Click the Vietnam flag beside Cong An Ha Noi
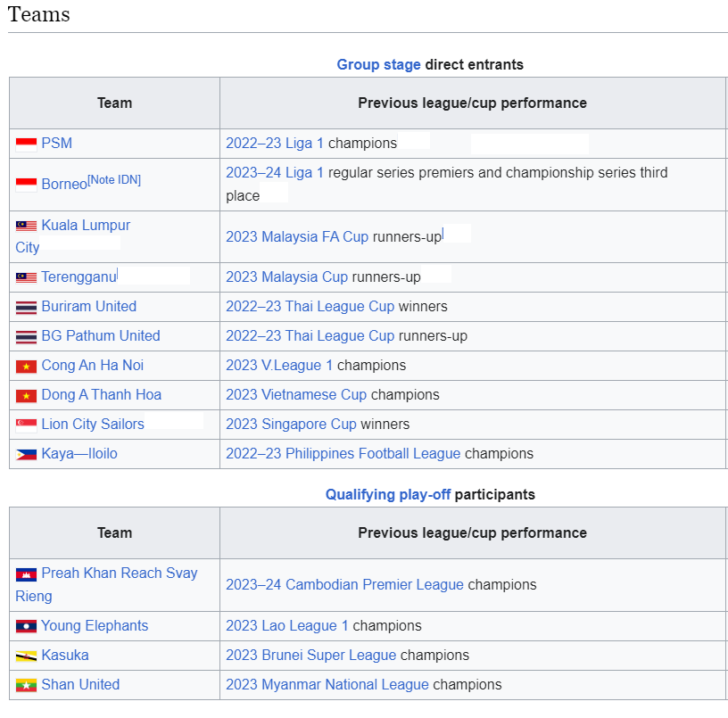The height and width of the screenshot is (718, 728). click(26, 367)
